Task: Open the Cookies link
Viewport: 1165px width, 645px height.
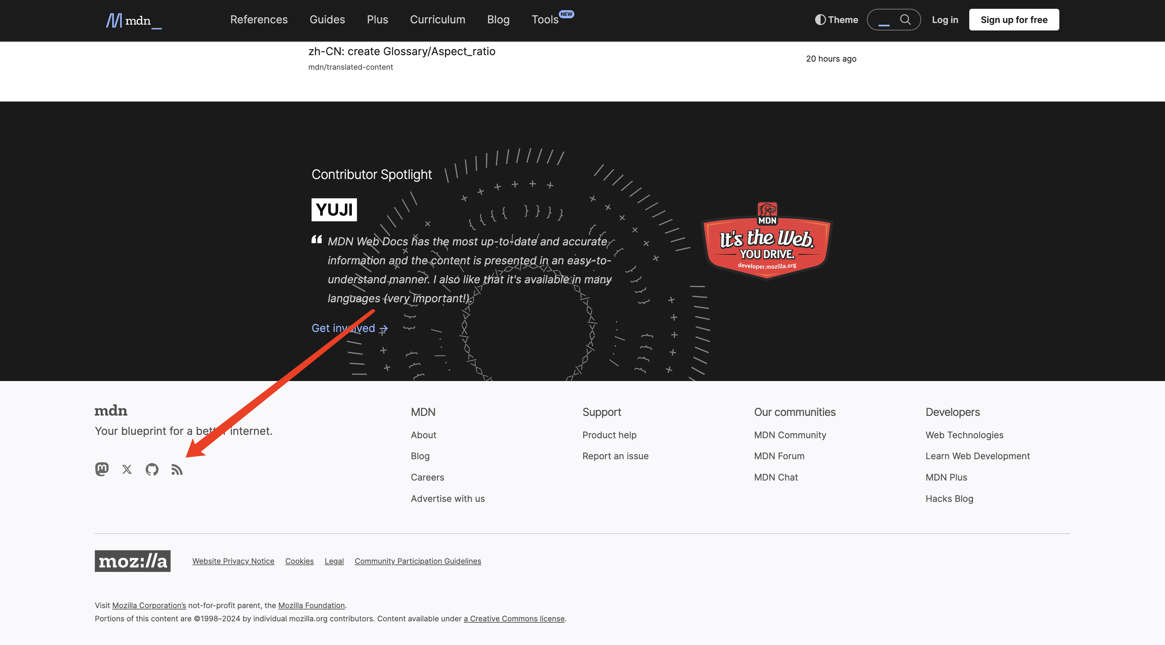Action: [299, 561]
